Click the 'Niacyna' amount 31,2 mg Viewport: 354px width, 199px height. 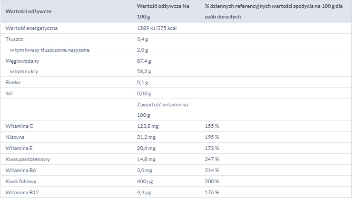pos(146,137)
